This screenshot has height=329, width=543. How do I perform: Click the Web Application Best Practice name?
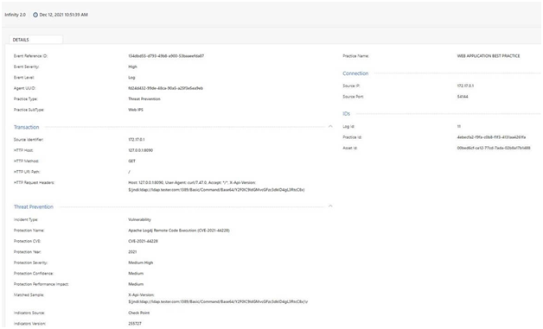coord(489,56)
